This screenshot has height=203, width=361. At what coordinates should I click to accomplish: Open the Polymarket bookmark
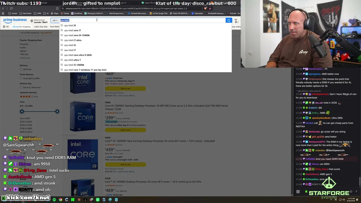[197, 13]
